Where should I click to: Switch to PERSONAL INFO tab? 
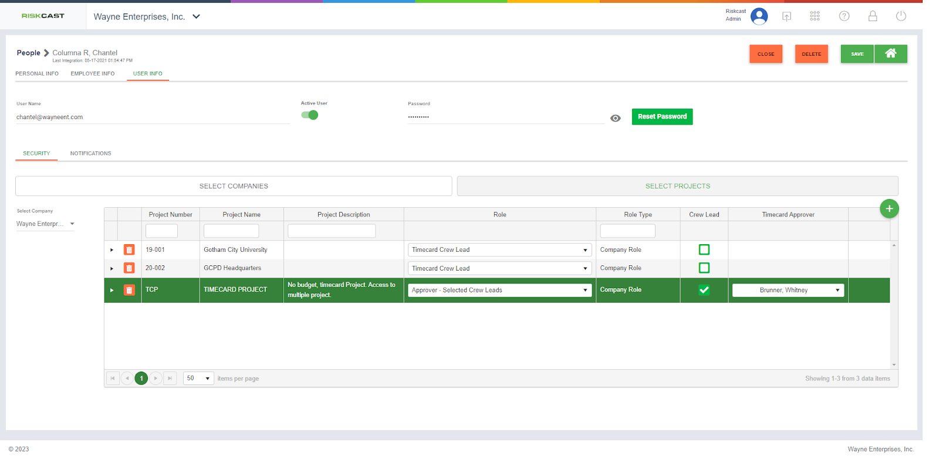pyautogui.click(x=37, y=73)
